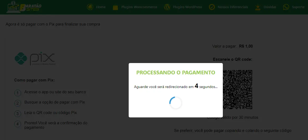308x140 pixels.
Task: Click the R$ 1,00 payment amount
Action: tap(246, 46)
